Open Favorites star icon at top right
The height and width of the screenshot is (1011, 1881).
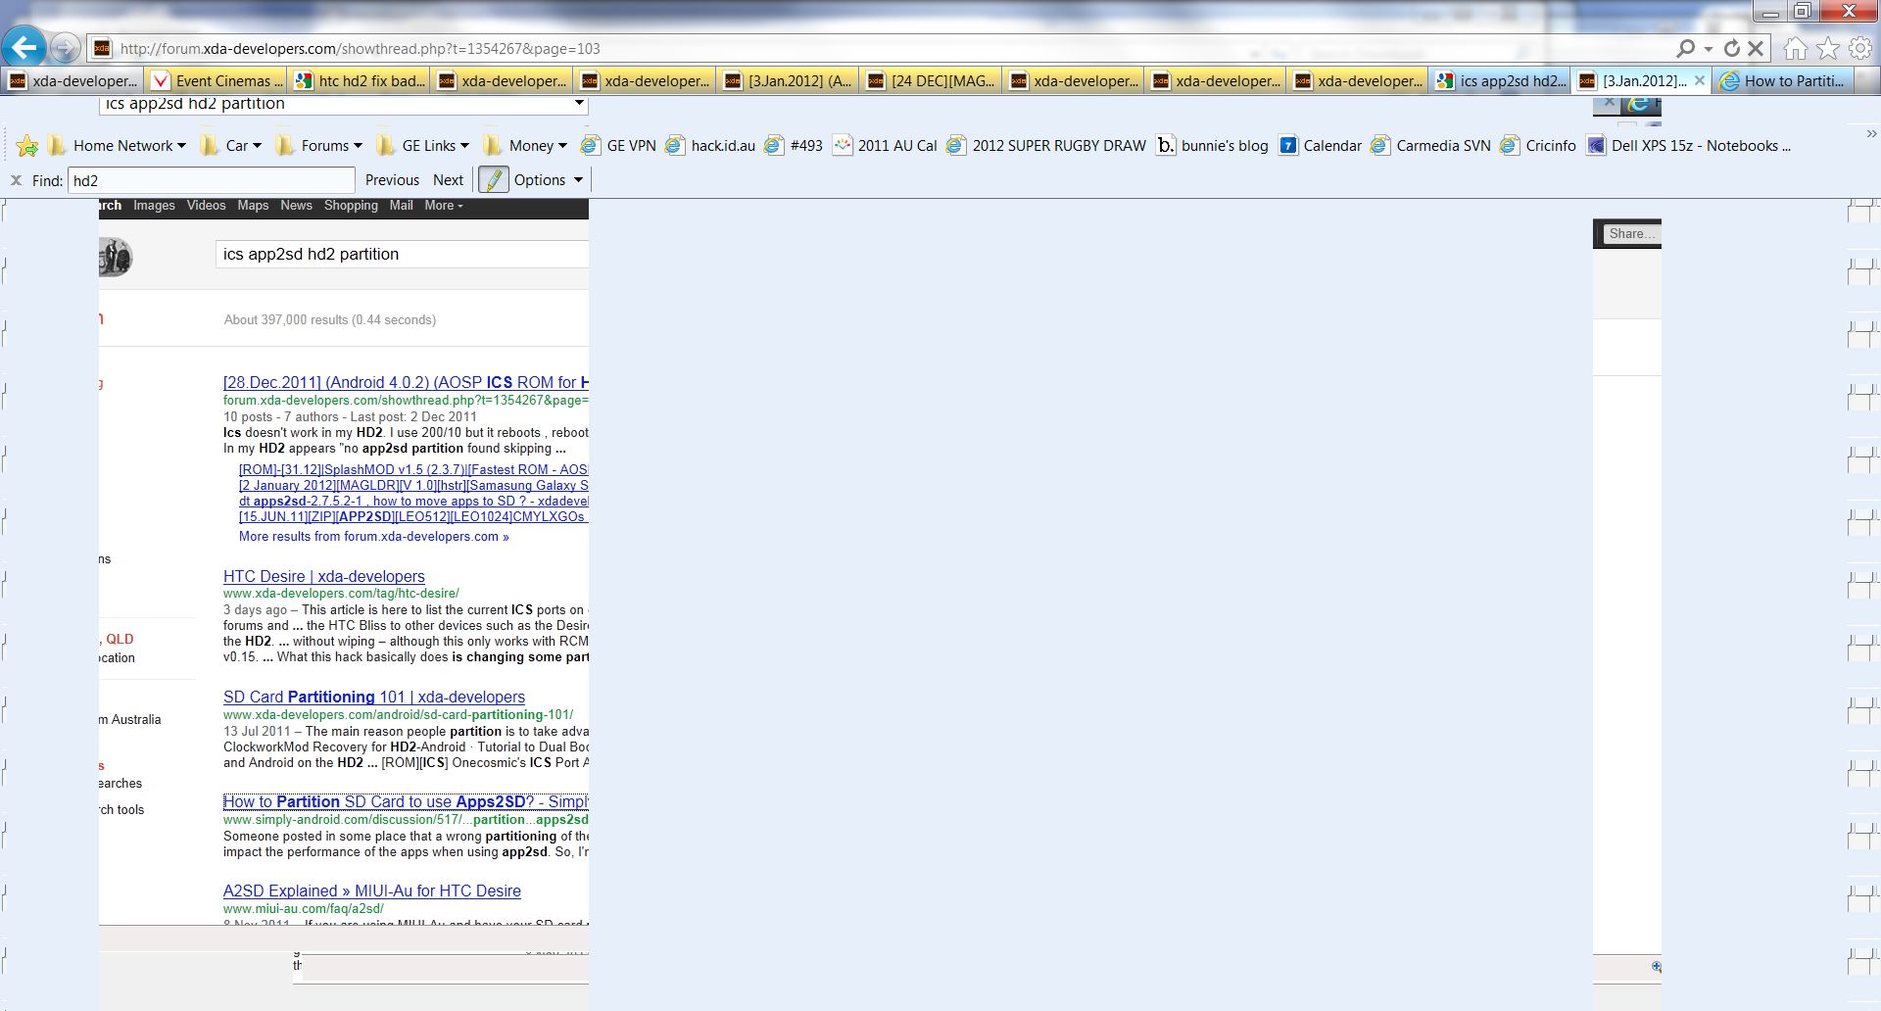(1827, 48)
